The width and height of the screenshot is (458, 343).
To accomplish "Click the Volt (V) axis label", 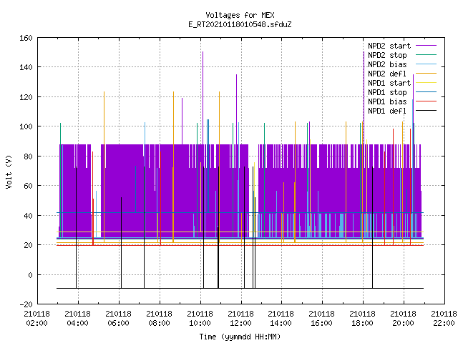I will tap(9, 172).
